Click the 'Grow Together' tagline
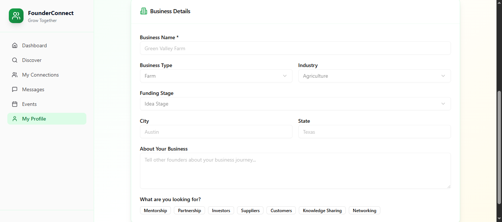Viewport: 502px width, 222px height. click(42, 21)
